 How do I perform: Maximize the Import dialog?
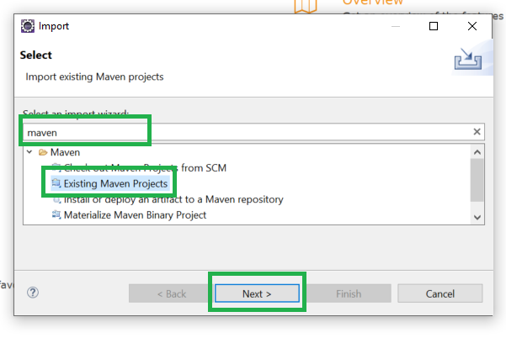pos(434,26)
